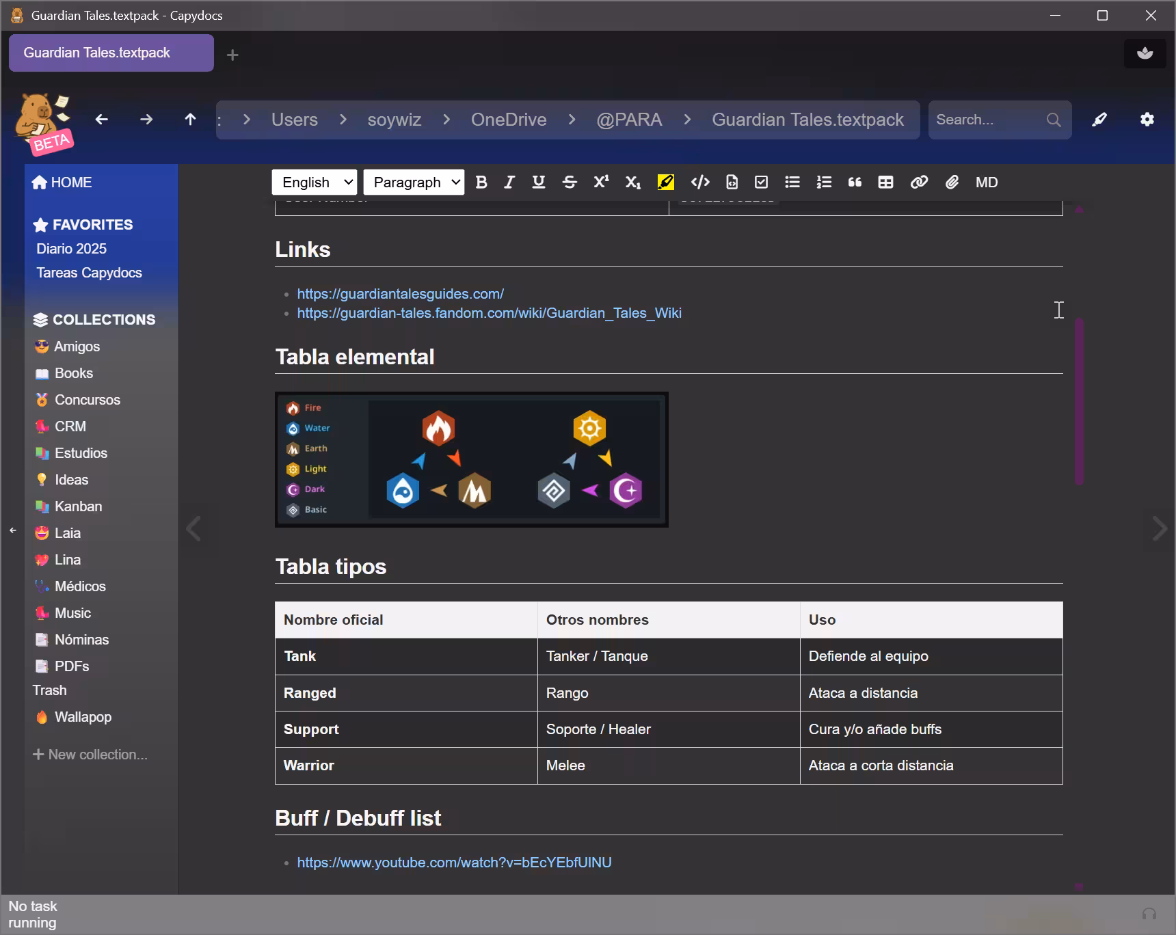Insert a hyperlink using the link icon
Image resolution: width=1176 pixels, height=935 pixels.
pos(919,182)
